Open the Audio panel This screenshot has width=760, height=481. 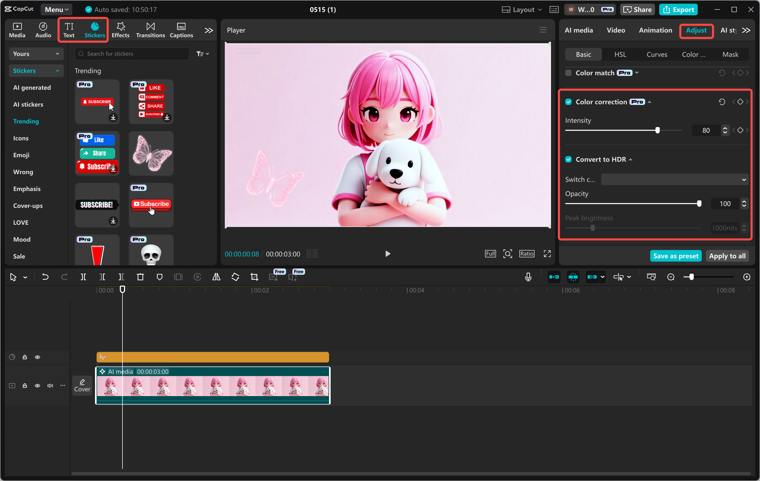click(43, 30)
